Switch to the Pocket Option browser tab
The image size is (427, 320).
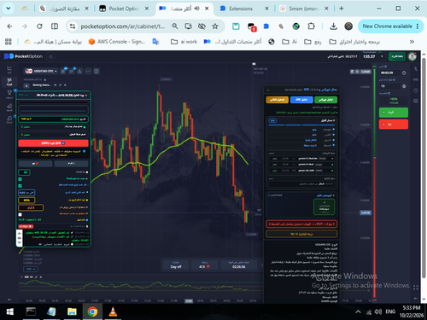pos(124,9)
